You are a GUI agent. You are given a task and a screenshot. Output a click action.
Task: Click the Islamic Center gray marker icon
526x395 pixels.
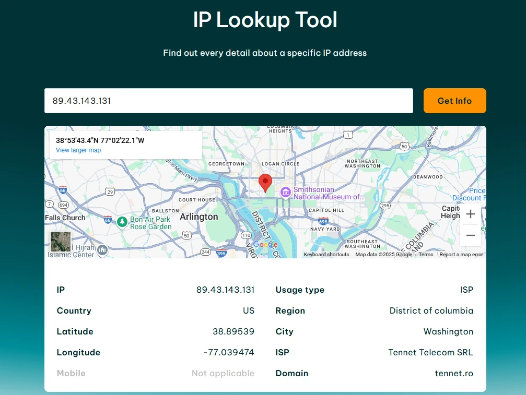pyautogui.click(x=102, y=250)
